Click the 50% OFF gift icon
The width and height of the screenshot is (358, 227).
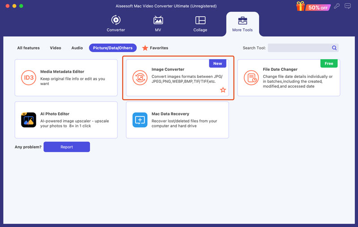click(x=313, y=6)
